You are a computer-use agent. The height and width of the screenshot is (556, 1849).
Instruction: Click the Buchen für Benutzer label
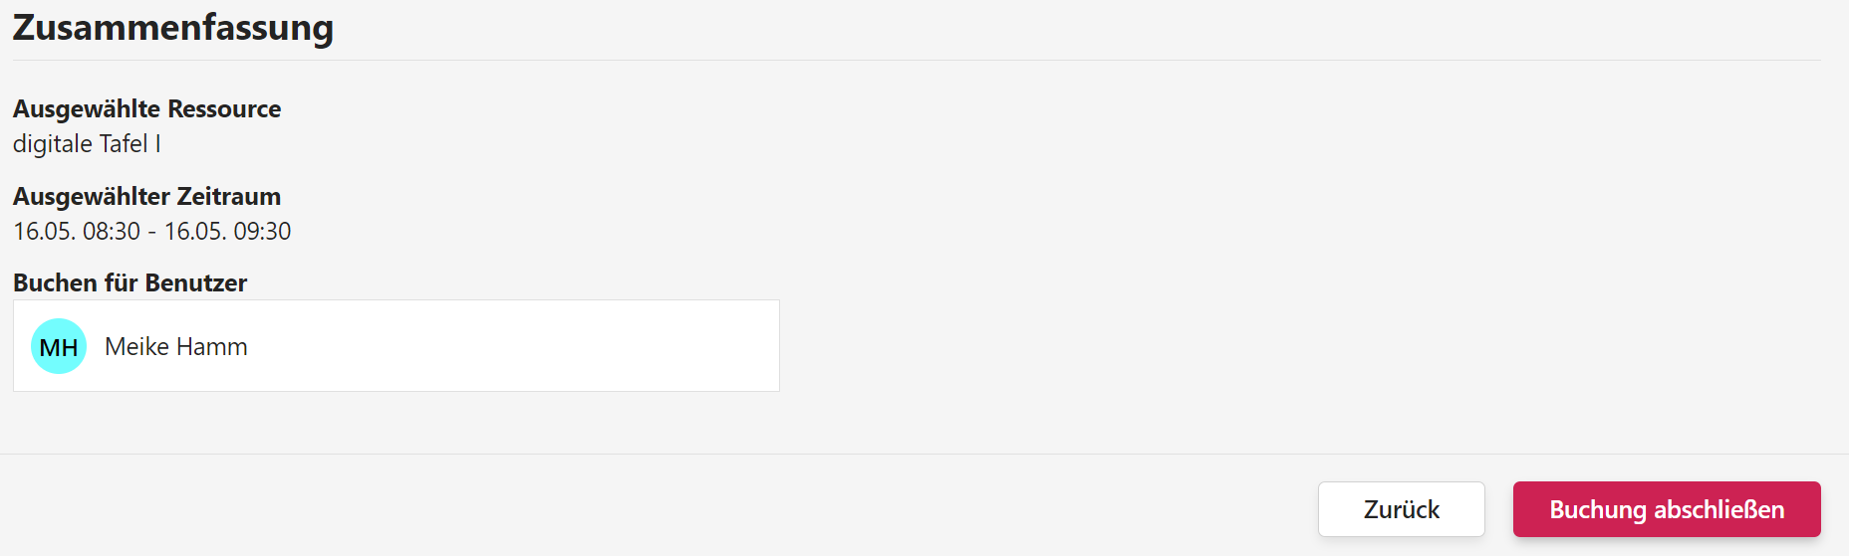point(130,282)
